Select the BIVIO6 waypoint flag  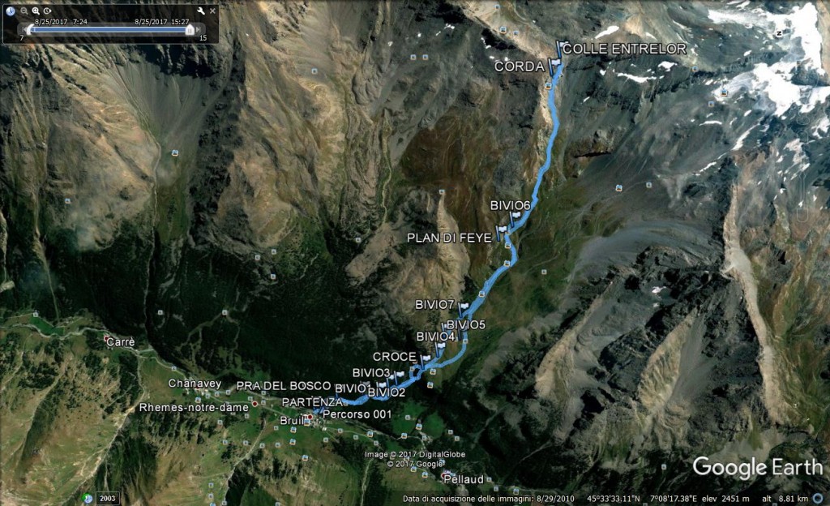(x=514, y=218)
